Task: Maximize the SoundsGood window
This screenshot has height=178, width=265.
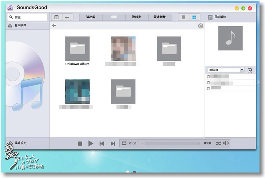Action: coord(243,8)
